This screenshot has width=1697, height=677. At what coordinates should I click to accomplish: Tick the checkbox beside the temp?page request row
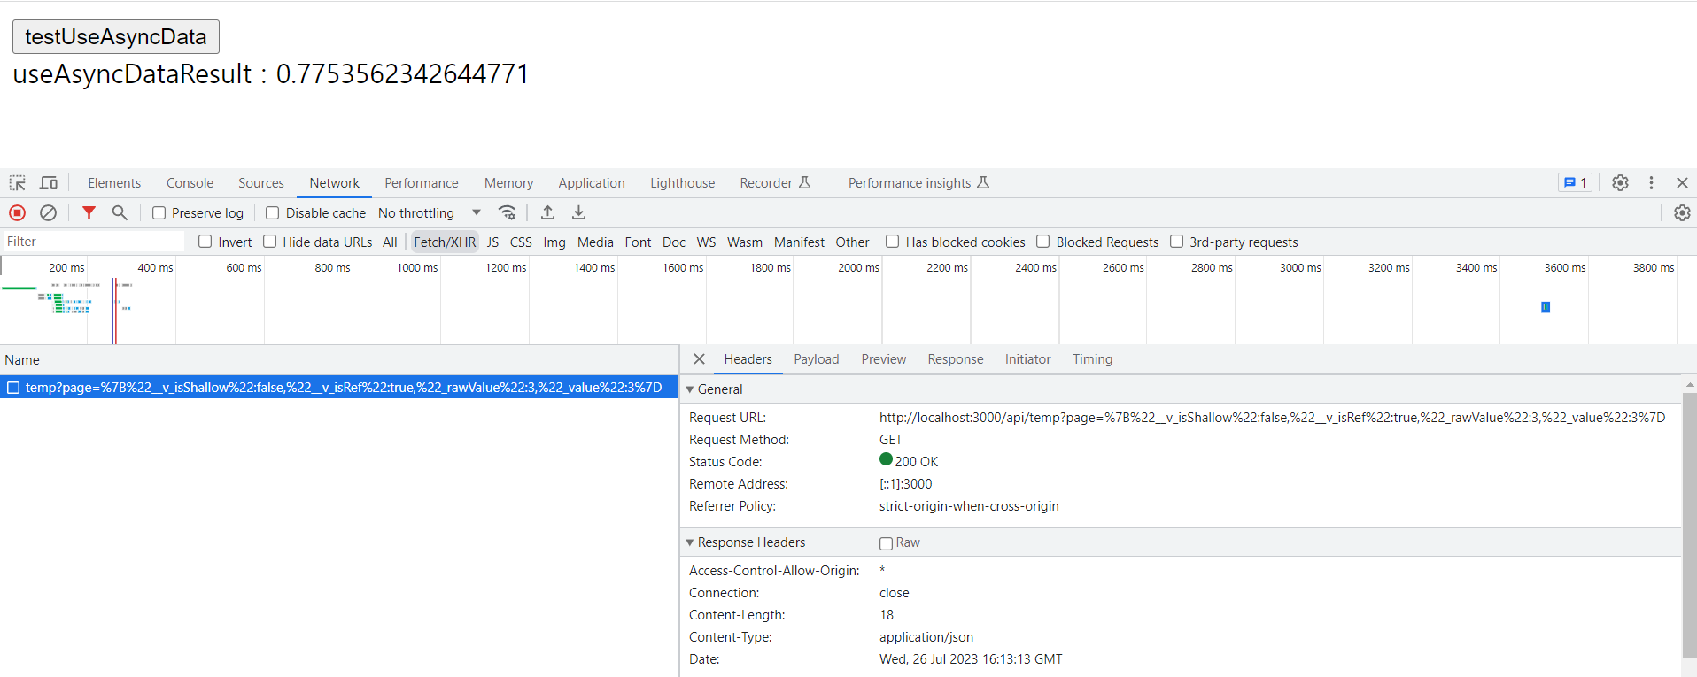13,388
